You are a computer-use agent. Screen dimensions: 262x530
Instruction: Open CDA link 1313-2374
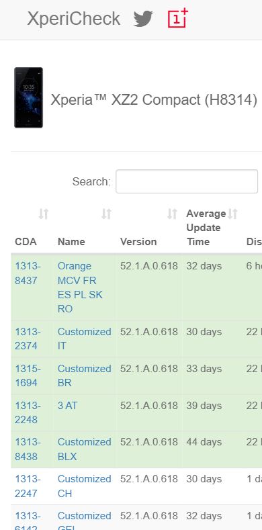28,339
